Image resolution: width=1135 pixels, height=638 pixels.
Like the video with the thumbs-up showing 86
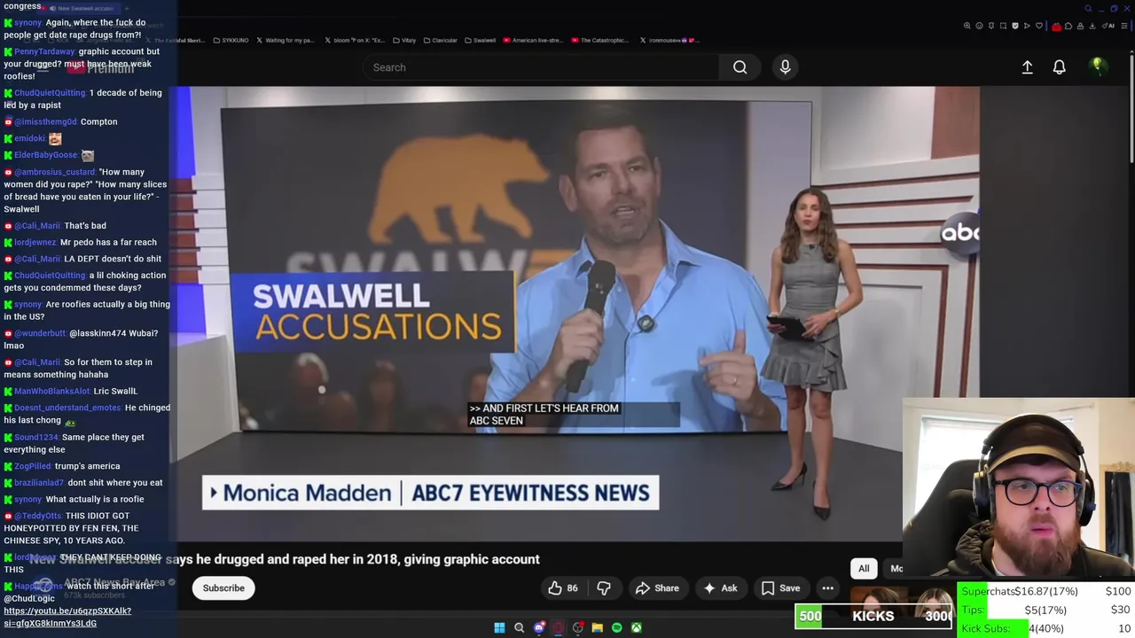[x=563, y=588]
